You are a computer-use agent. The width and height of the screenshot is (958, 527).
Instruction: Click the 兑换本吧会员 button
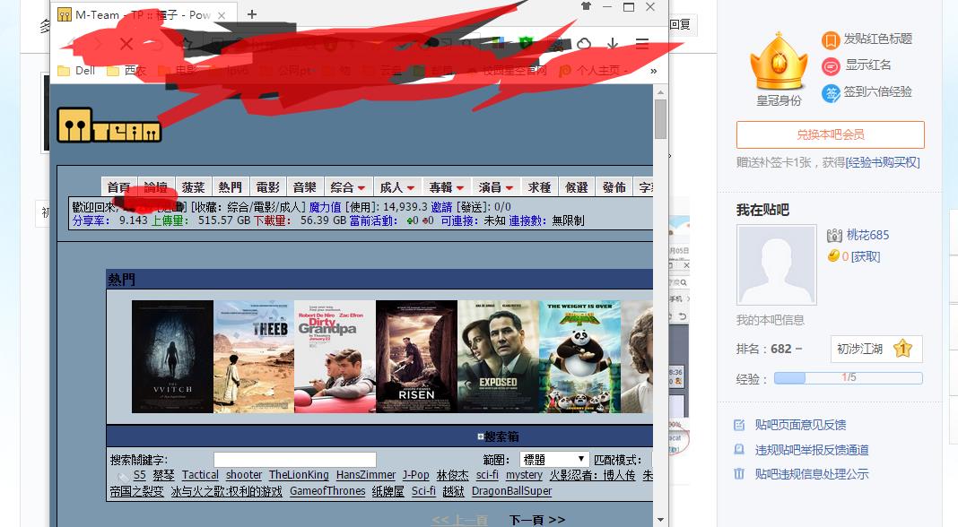click(831, 135)
